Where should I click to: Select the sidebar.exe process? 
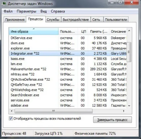click(68, 105)
